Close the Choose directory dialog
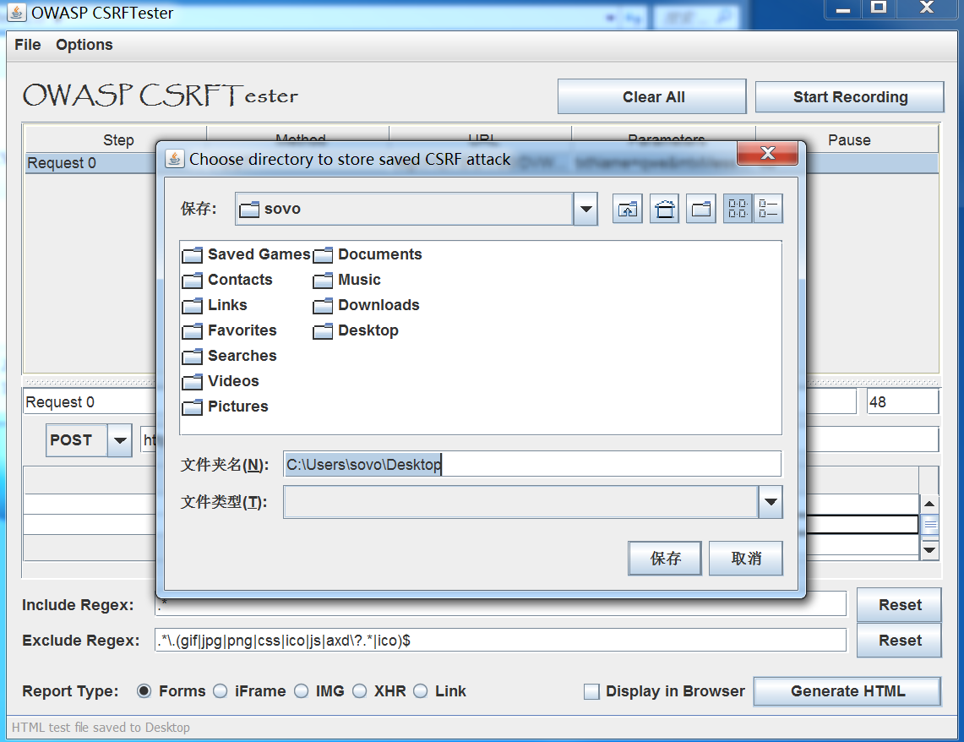964x742 pixels. 767,153
